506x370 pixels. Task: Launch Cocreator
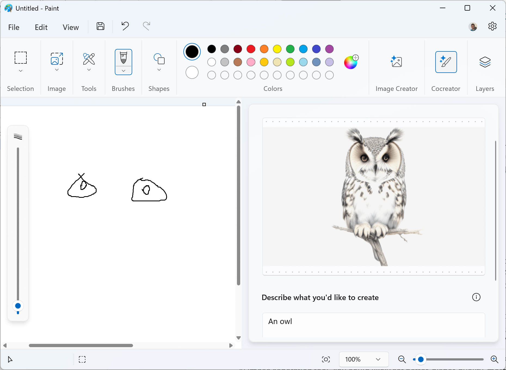[x=446, y=62]
